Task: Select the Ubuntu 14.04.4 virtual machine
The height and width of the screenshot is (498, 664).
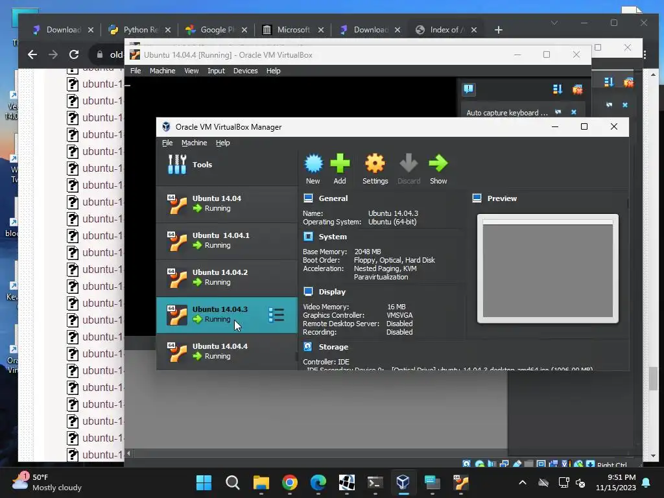Action: (x=227, y=351)
